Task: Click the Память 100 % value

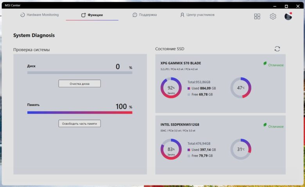Action: pyautogui.click(x=124, y=106)
